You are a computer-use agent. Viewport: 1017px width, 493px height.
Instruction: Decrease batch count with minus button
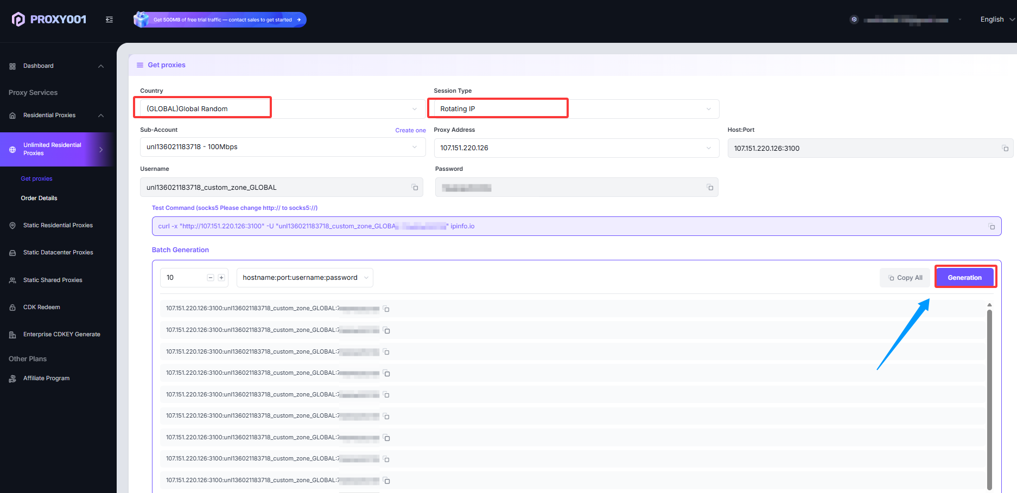tap(211, 278)
